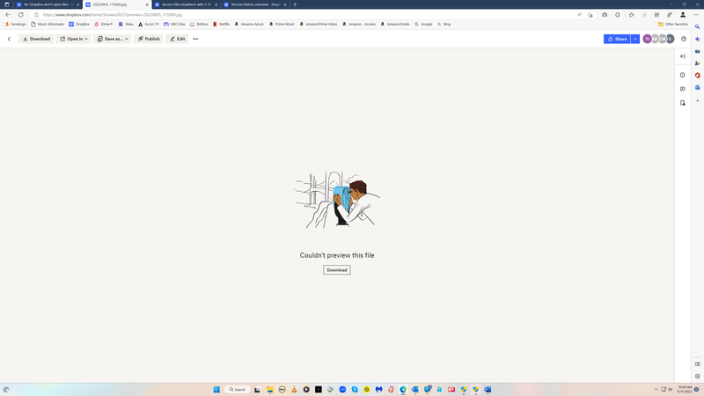Open a new browser tab

point(295,4)
